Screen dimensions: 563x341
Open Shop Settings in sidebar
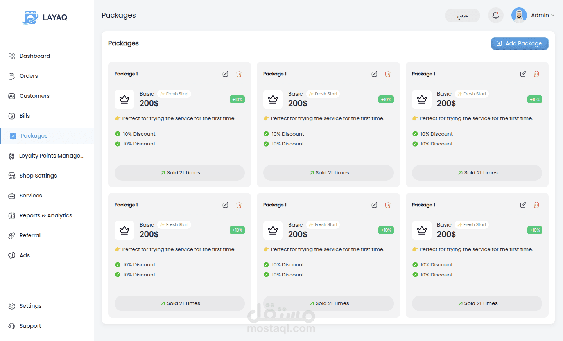point(38,176)
